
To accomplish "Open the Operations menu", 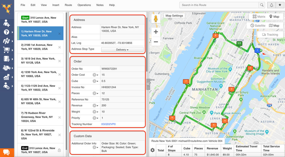I will (x=84, y=5).
